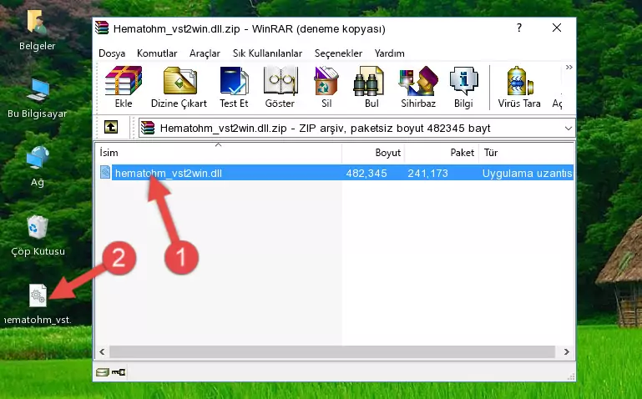This screenshot has height=399, width=642.
Task: Open the Seçenekler menu
Action: [338, 53]
